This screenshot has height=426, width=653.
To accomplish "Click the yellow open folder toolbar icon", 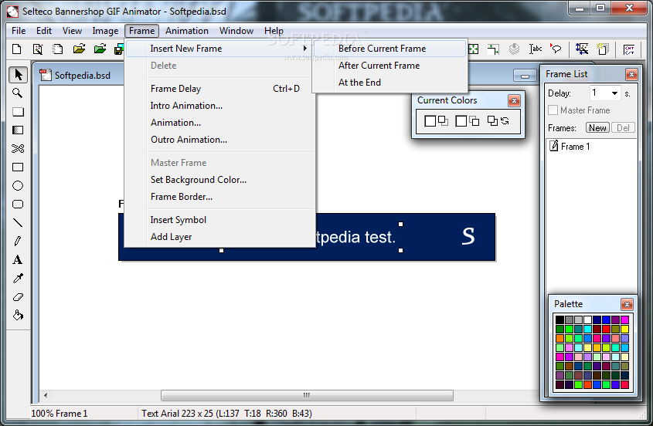I will [x=79, y=49].
